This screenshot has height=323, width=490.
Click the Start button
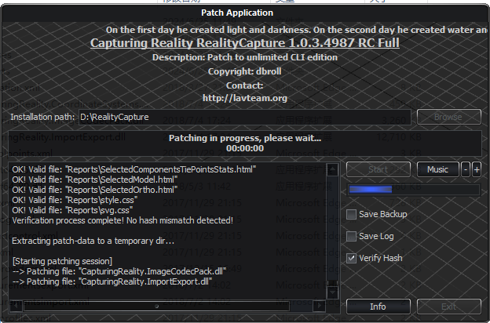click(378, 170)
